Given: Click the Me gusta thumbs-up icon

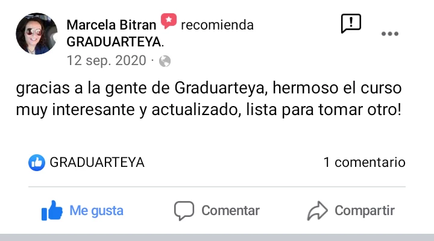Looking at the screenshot, I should coord(52,211).
